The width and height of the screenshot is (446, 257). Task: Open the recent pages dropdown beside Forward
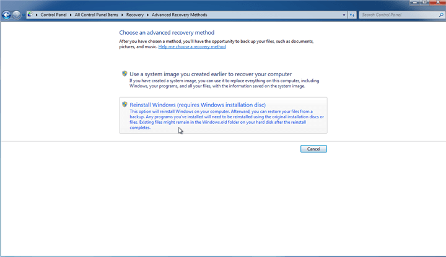pos(23,15)
